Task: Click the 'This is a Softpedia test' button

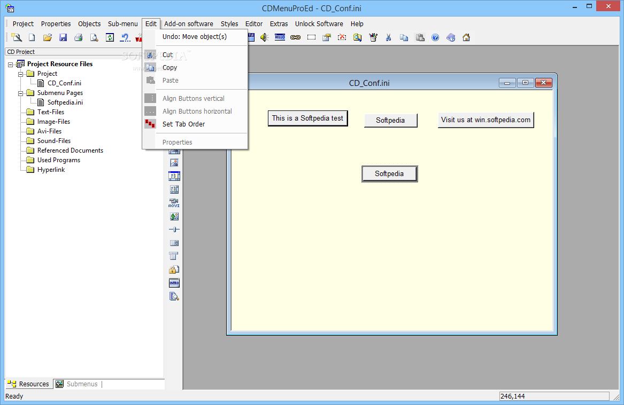Action: (x=307, y=118)
